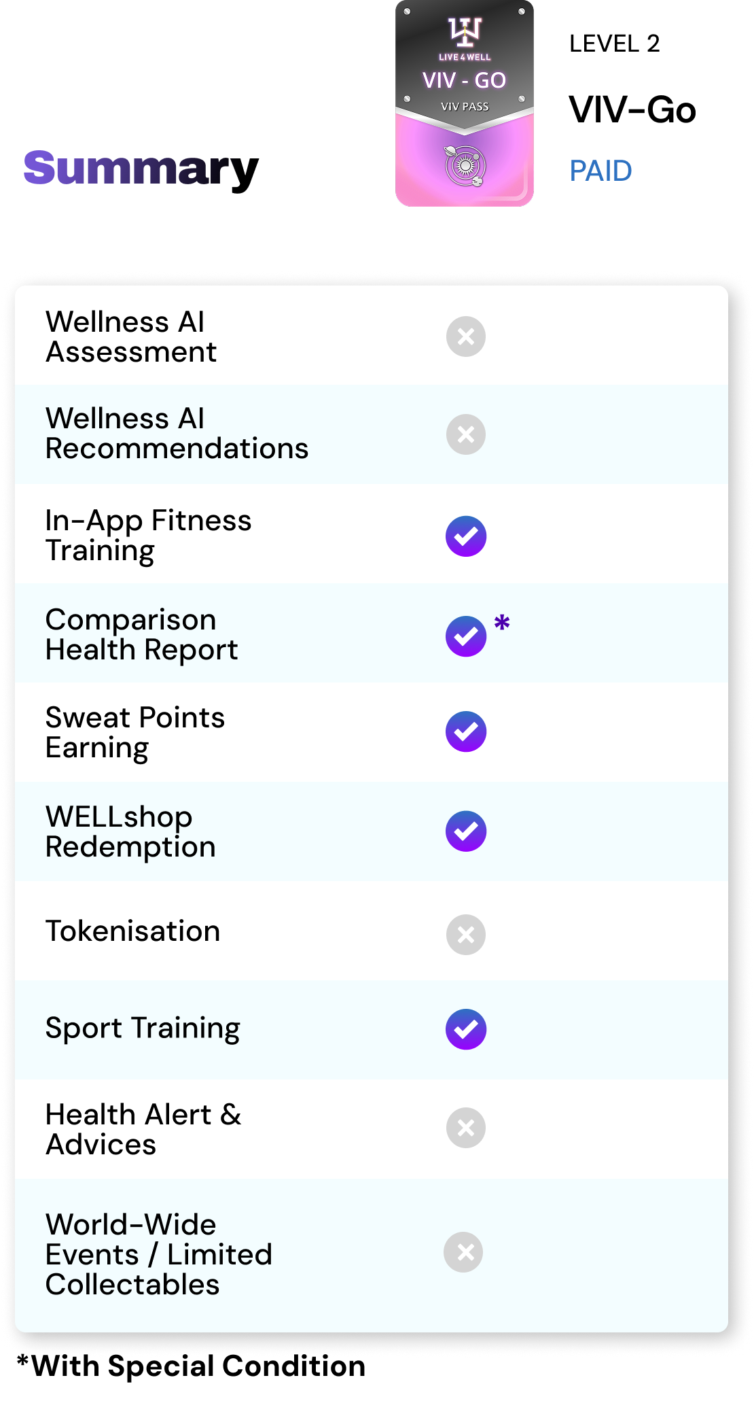The width and height of the screenshot is (754, 1414).
Task: Click the WELLshop Redemption feature label
Action: [x=130, y=831]
